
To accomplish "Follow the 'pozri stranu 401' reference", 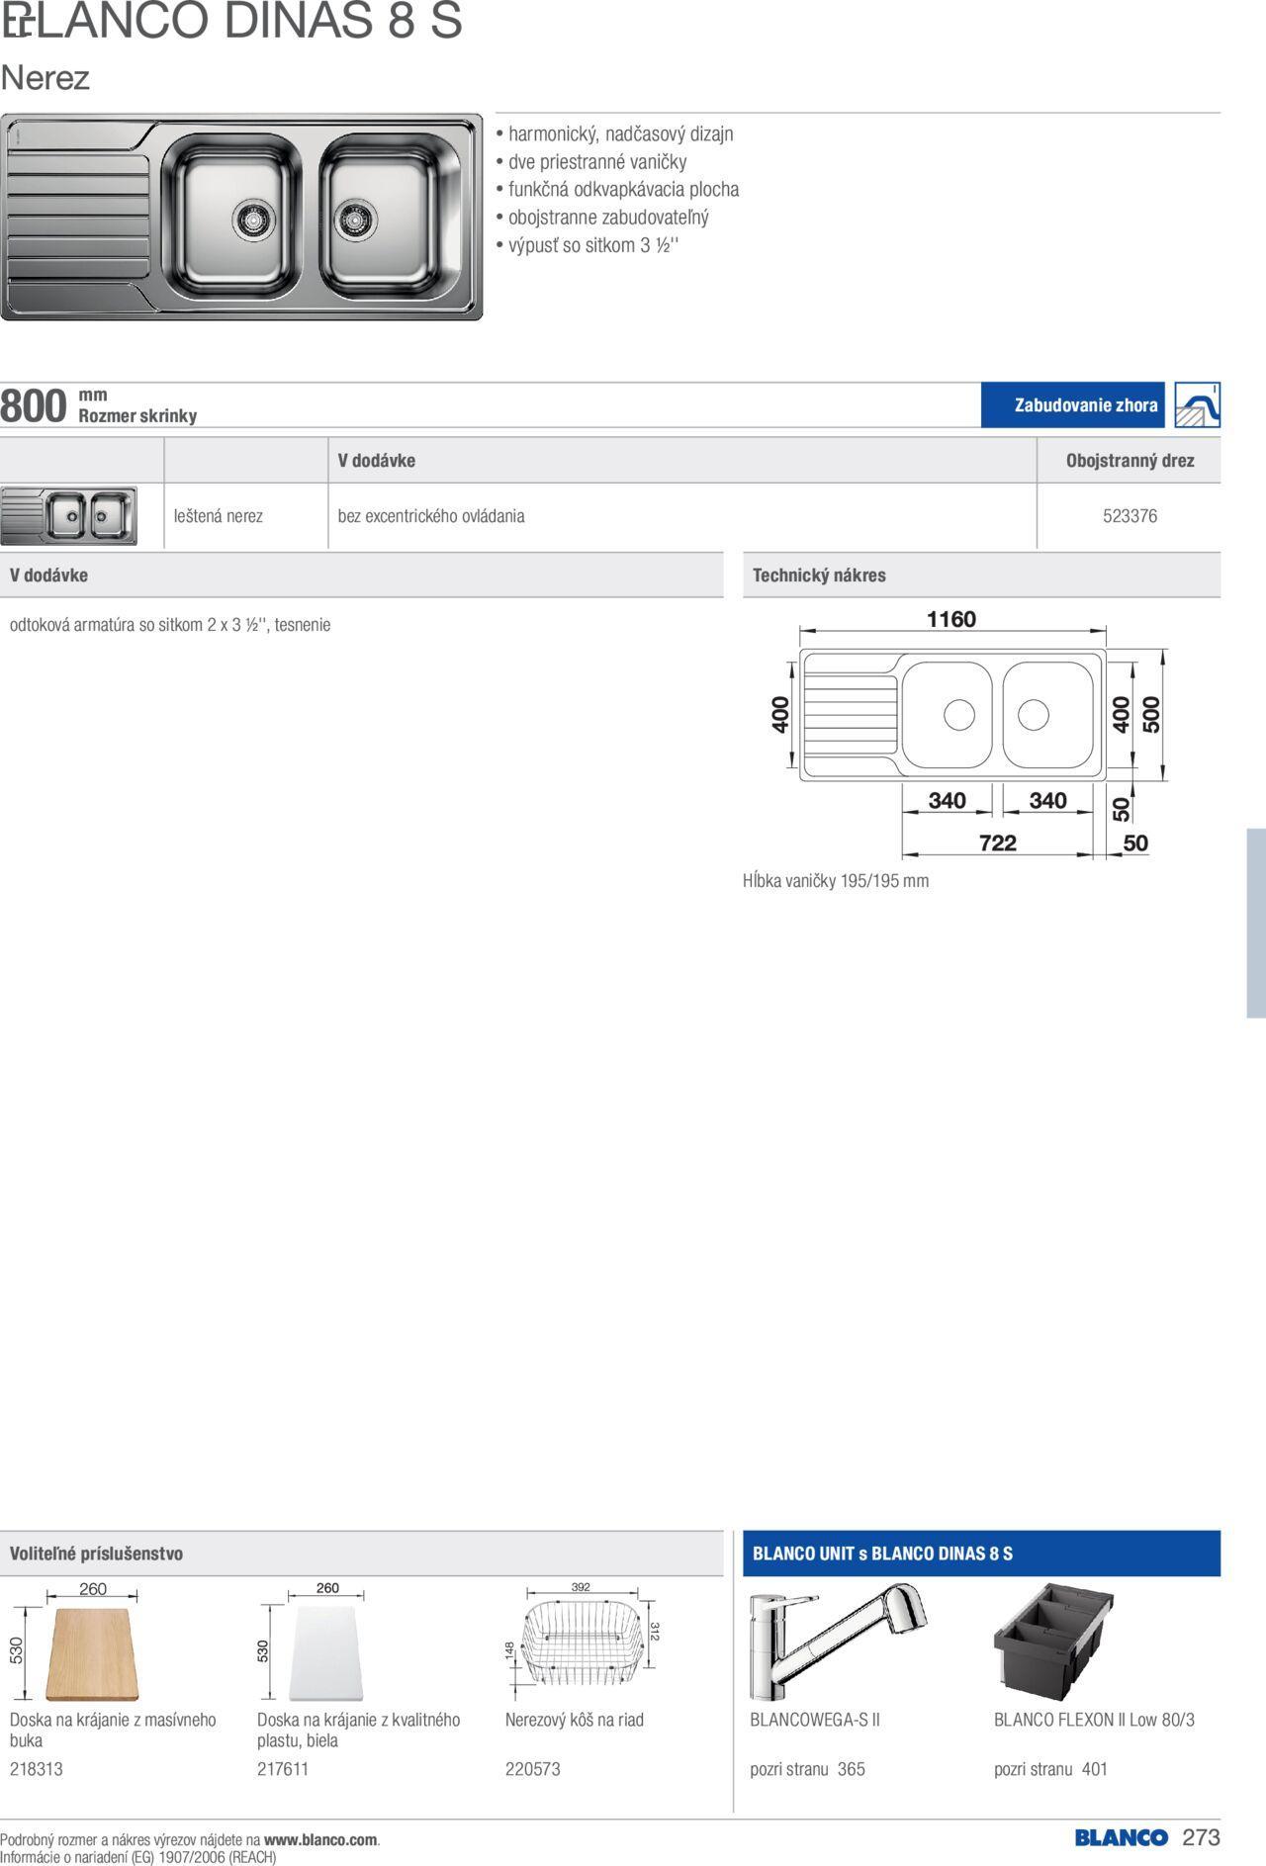I will click(1050, 1769).
